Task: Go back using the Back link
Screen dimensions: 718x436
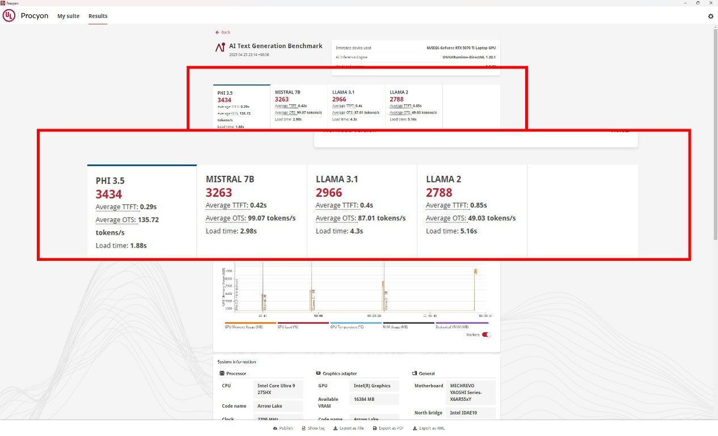Action: (x=223, y=32)
